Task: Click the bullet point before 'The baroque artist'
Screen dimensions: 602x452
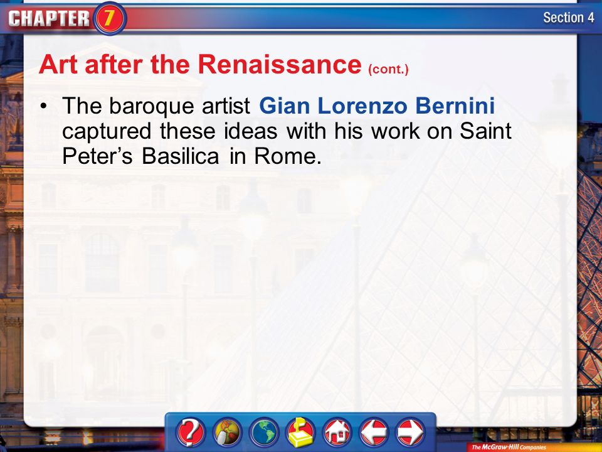Action: click(x=45, y=105)
